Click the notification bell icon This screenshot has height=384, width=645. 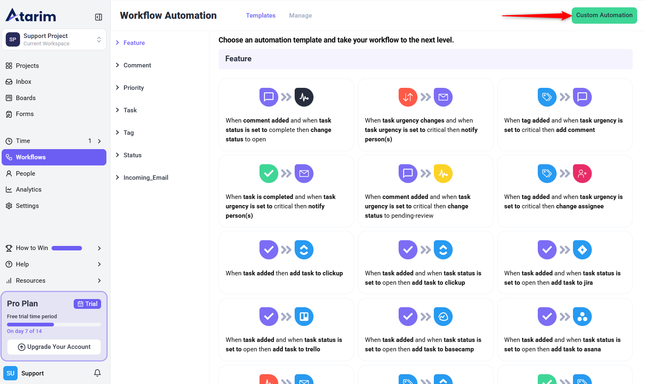click(97, 373)
